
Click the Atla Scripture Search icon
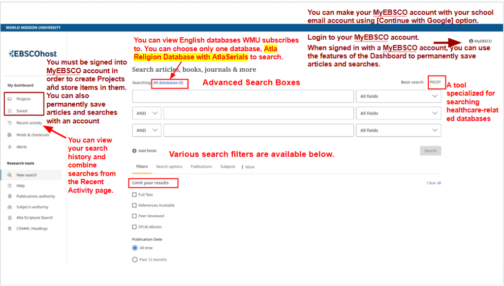pyautogui.click(x=10, y=218)
